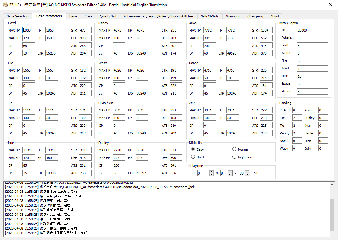Click Wazy's MAX HP field
Image resolution: width=338 pixels, height=240 pixels.
(119, 70)
